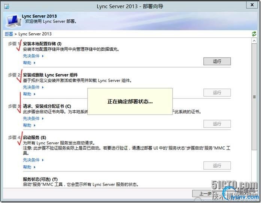
Task: Click the Lync deployment wizard title bar icon
Action: point(7,6)
